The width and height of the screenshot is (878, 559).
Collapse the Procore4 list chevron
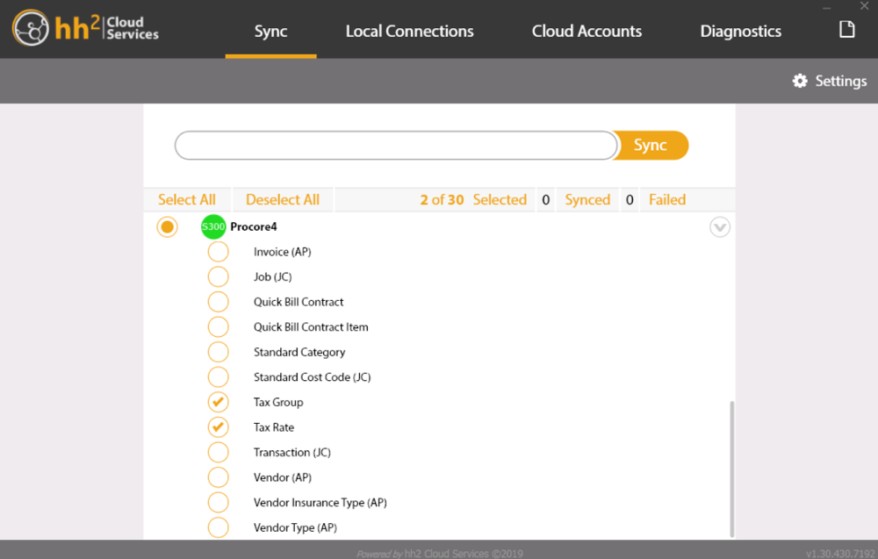720,227
